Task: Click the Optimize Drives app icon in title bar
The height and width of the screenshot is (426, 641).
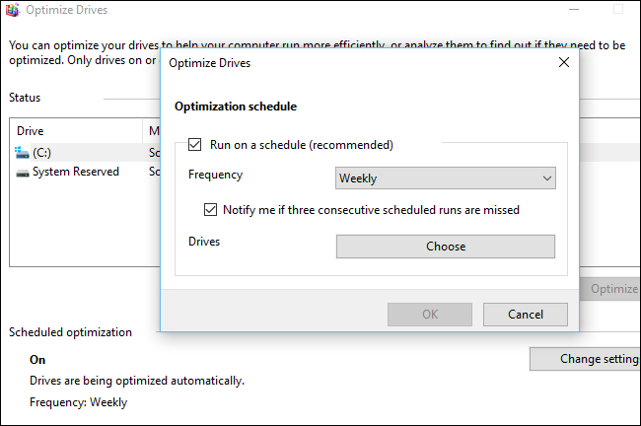Action: point(12,10)
